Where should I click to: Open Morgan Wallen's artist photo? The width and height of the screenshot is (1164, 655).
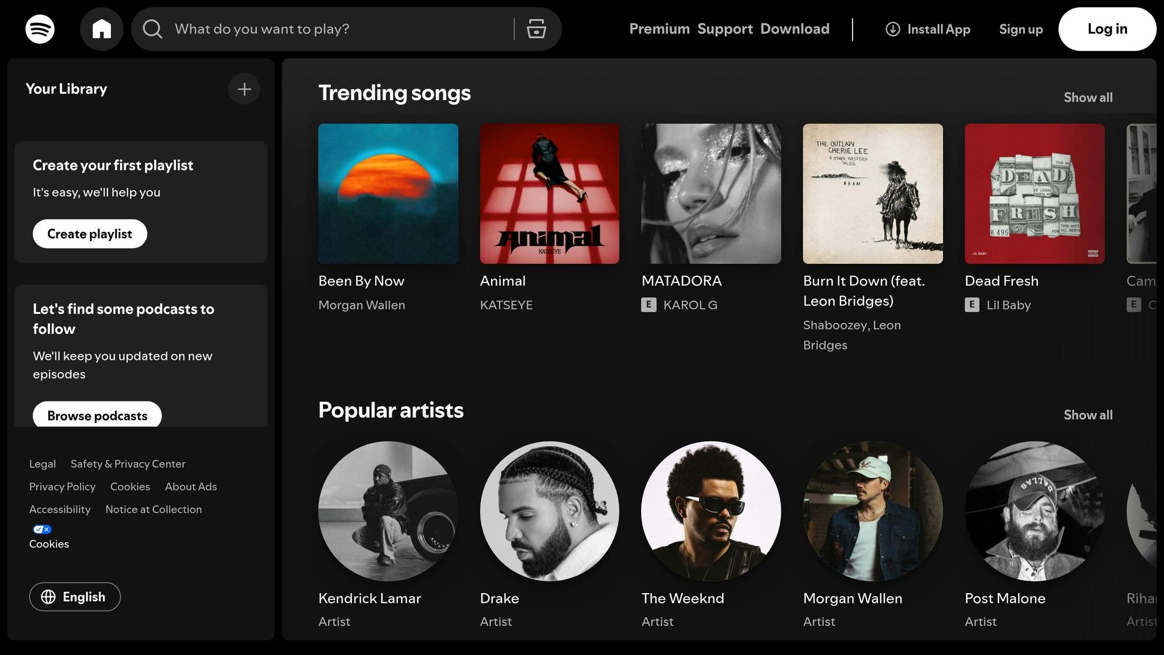pos(873,511)
